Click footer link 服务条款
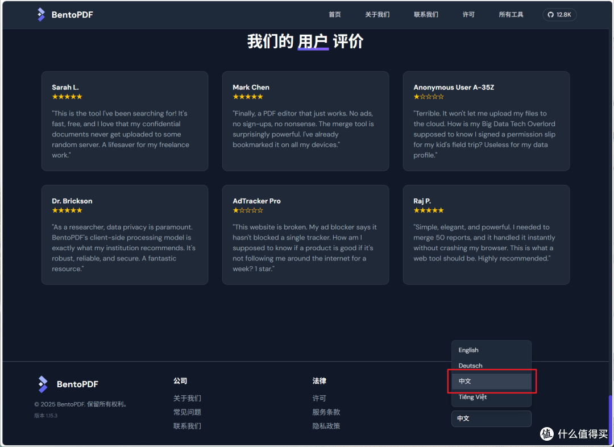The width and height of the screenshot is (614, 447). (326, 412)
